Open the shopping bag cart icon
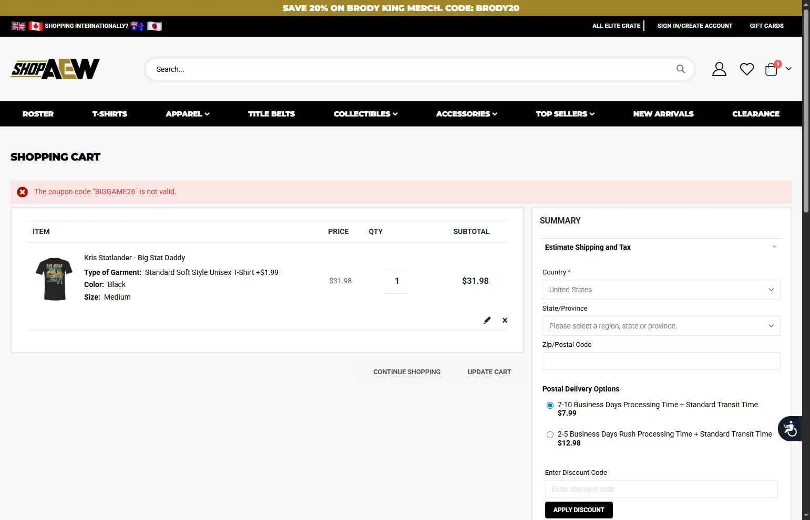The image size is (810, 520). point(772,69)
